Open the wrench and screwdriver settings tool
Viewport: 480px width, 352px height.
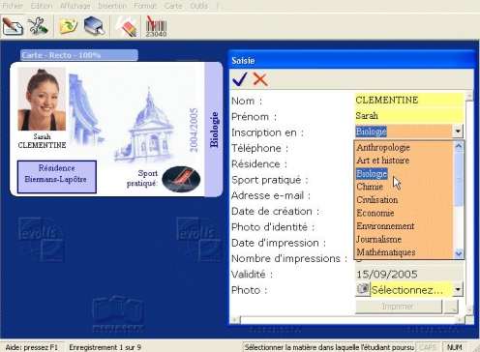(38, 26)
